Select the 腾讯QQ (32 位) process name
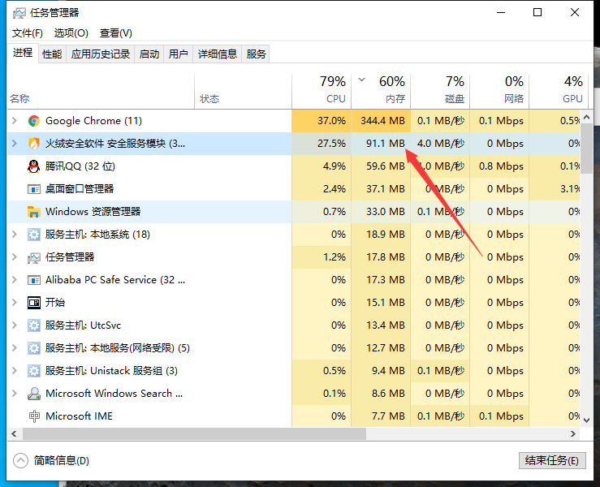This screenshot has width=600, height=487. pos(80,166)
